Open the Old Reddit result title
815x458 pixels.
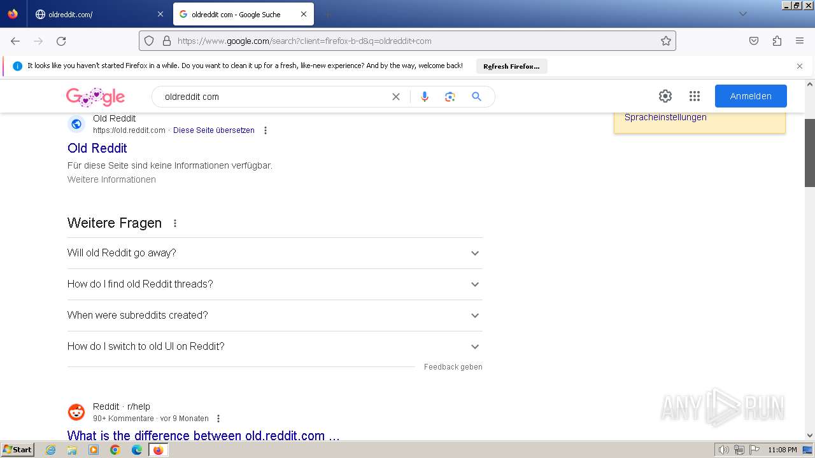pos(97,148)
